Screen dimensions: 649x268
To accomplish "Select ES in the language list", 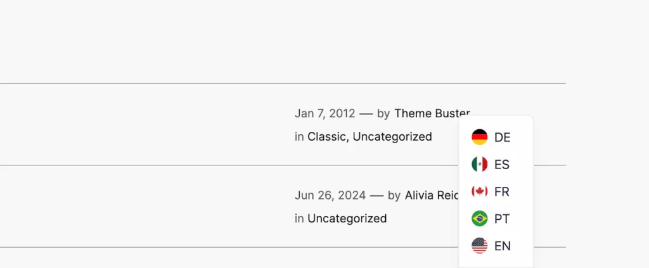I will click(x=502, y=165).
